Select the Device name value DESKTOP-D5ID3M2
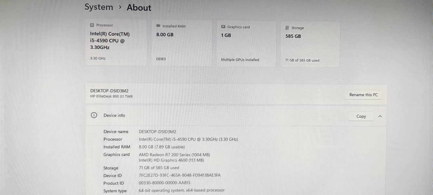The width and height of the screenshot is (433, 195). point(157,132)
